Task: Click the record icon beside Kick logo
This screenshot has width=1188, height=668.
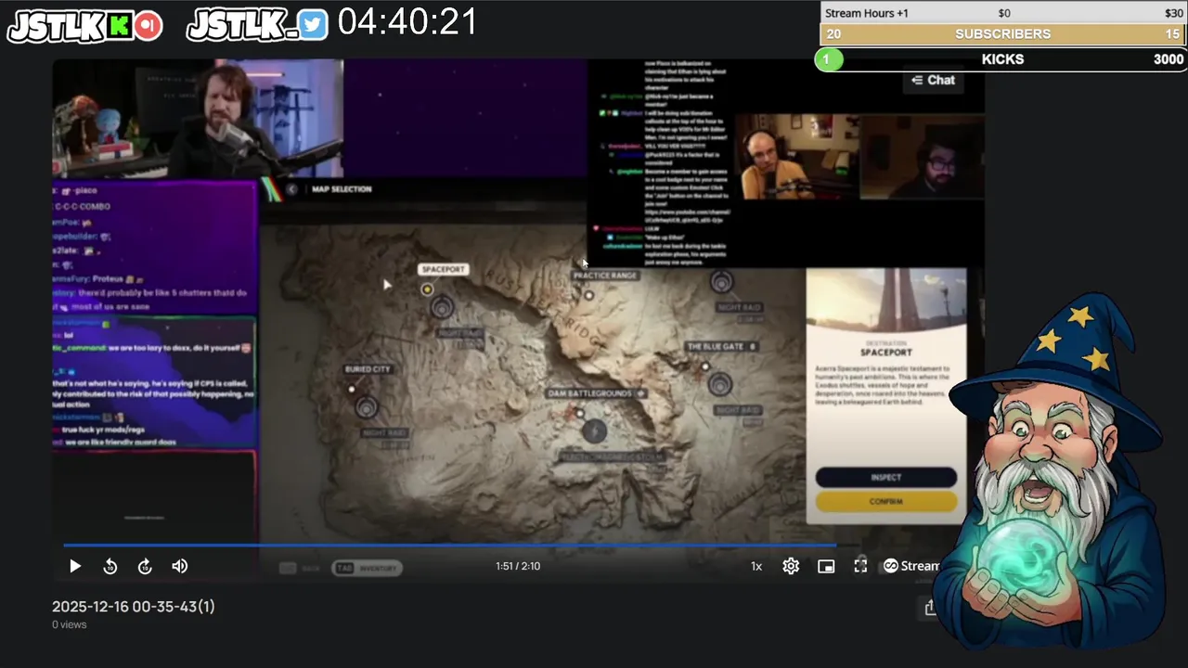Action: [148, 26]
